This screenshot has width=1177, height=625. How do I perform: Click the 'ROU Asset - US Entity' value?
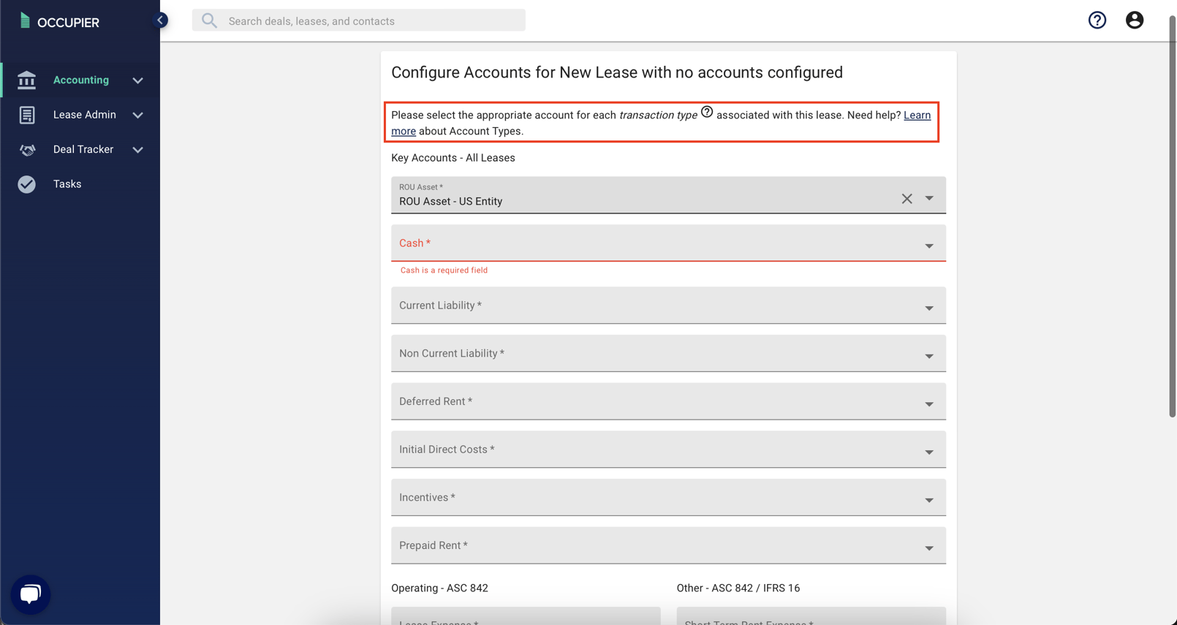tap(450, 202)
